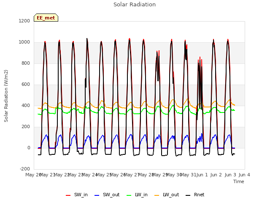Toggle the SW_out legend entry
This screenshot has width=270, height=203.
coord(107,195)
